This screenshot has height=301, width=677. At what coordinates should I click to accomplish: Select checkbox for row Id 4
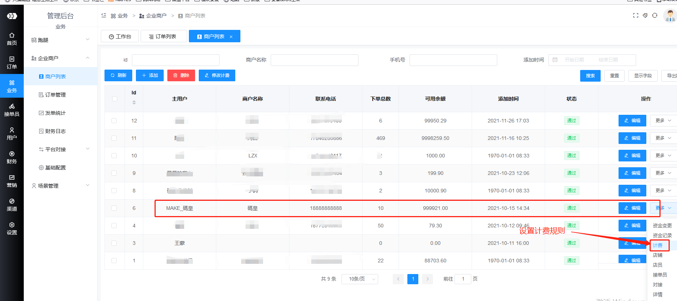click(114, 226)
